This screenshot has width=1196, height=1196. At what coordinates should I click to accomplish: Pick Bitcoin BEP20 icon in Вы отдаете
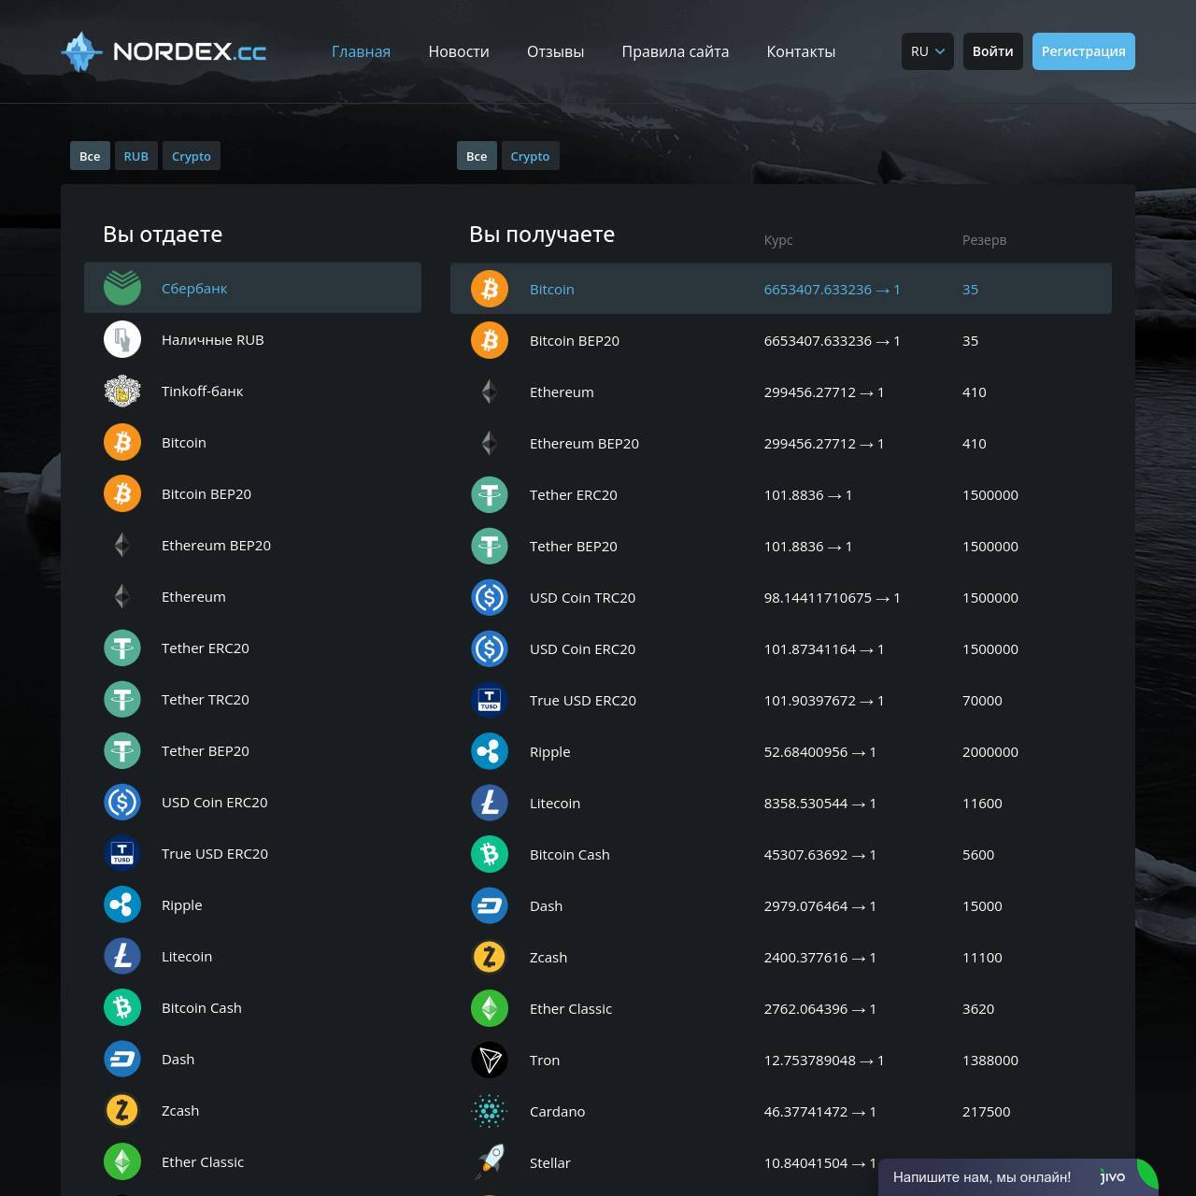coord(122,493)
